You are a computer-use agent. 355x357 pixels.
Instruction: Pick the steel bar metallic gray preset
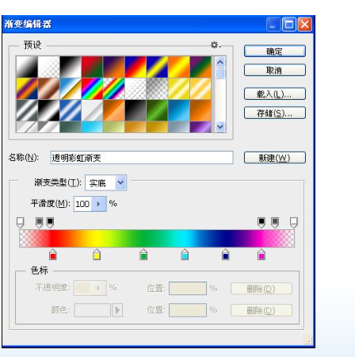pyautogui.click(x=27, y=110)
